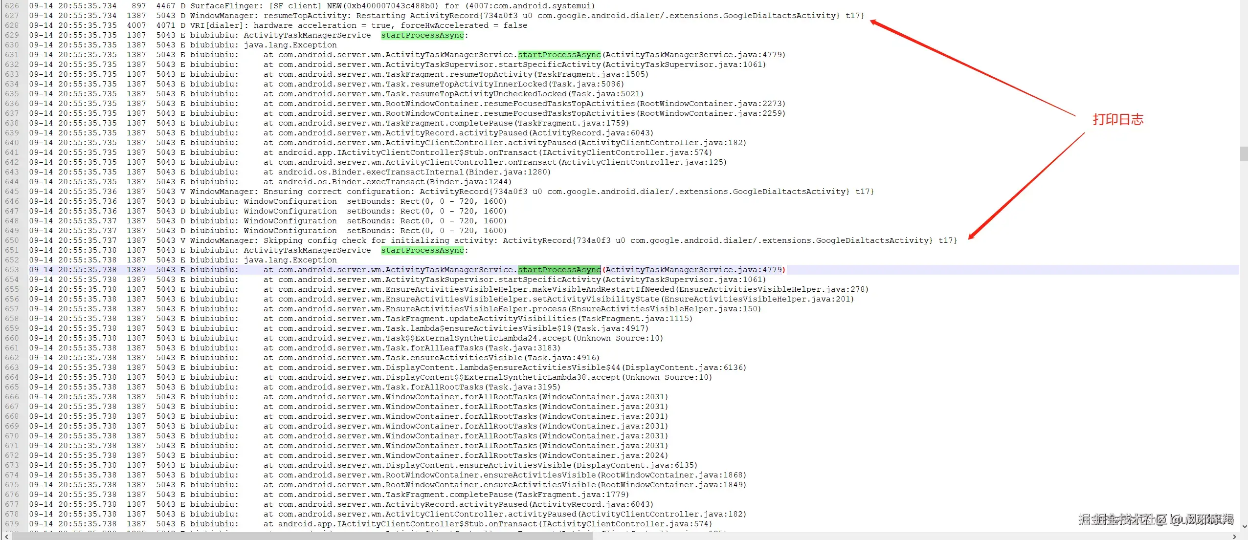Click line number 626 in the gutter
The image size is (1248, 540).
(12, 6)
